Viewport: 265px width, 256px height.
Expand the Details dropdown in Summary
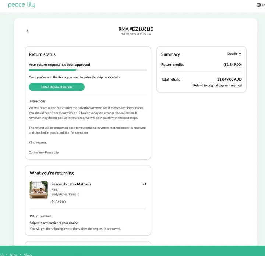click(x=234, y=54)
